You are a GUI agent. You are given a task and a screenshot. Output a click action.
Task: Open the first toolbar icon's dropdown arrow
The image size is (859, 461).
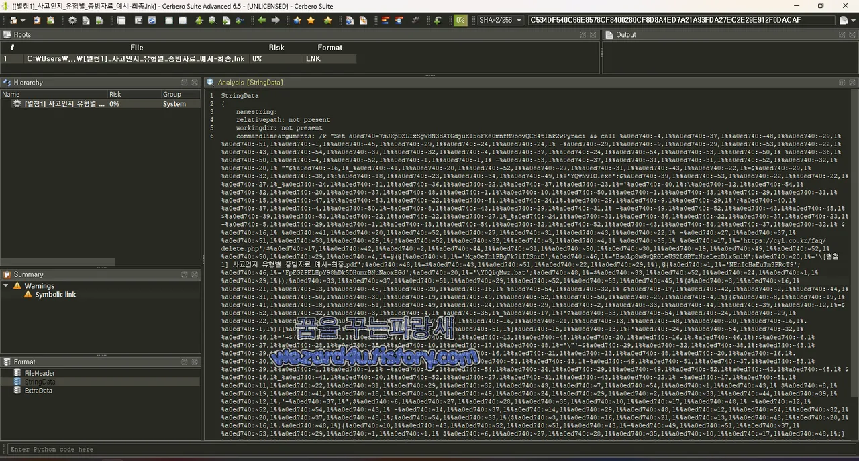coord(23,21)
